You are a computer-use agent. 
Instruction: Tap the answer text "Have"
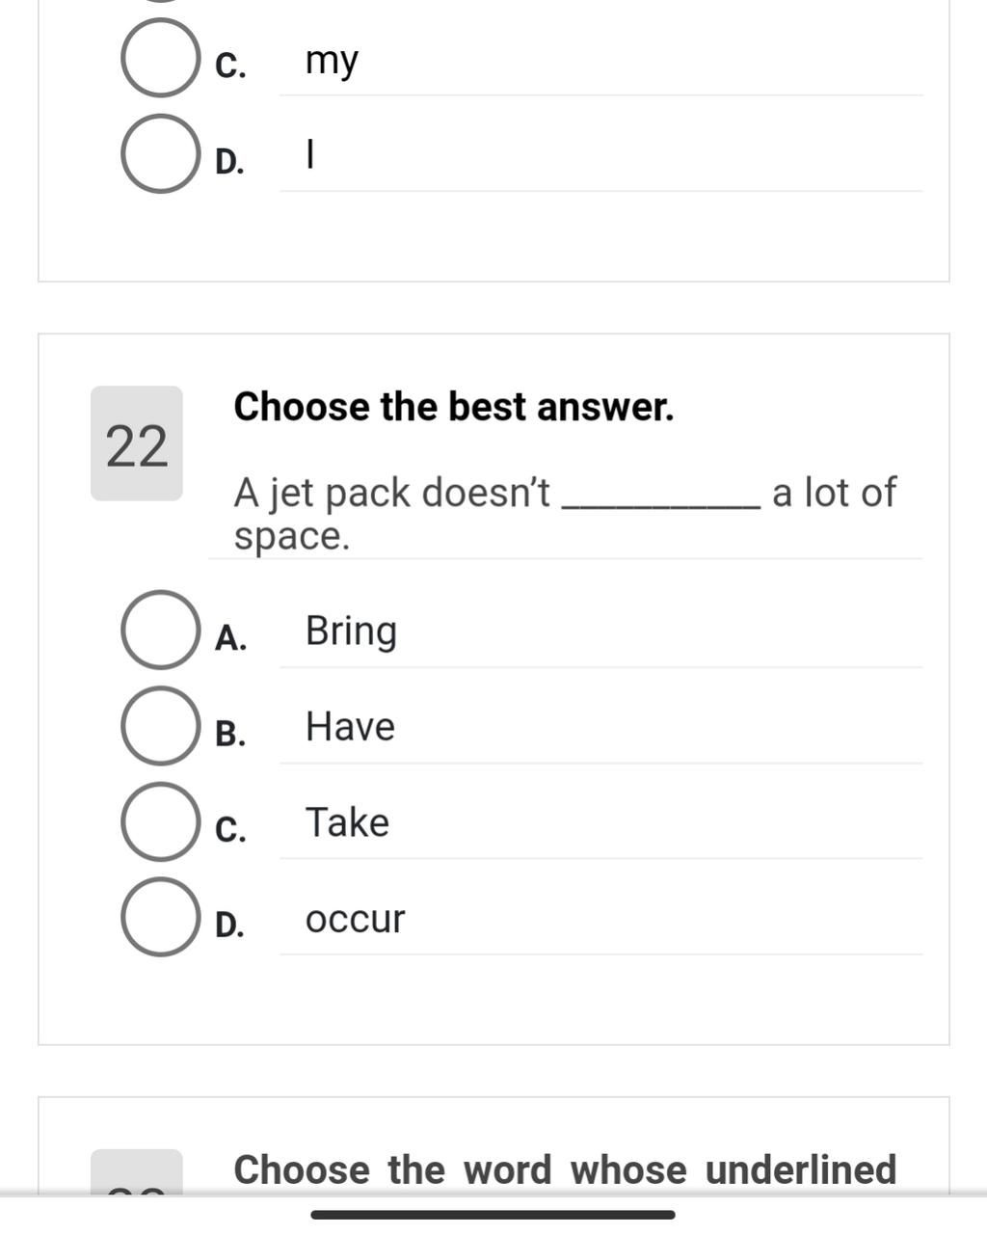350,727
